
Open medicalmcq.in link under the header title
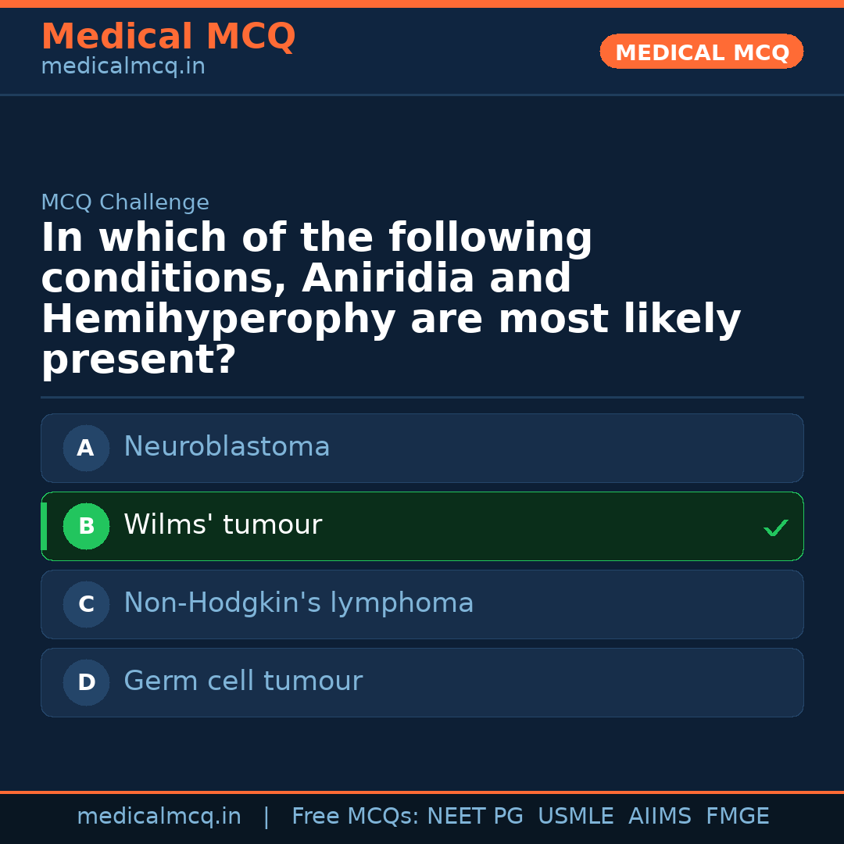(123, 67)
